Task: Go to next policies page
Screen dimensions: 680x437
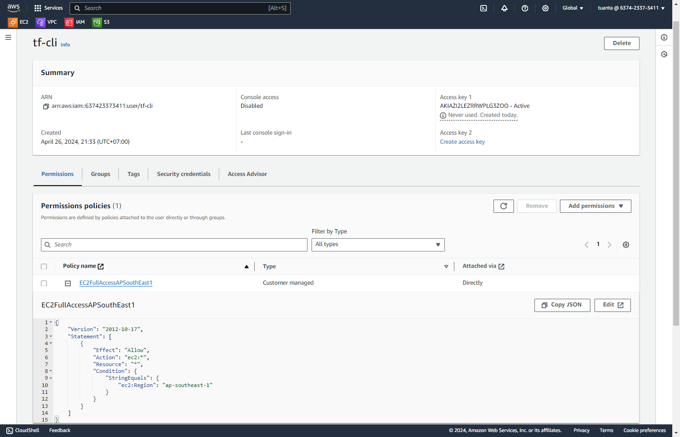Action: tap(609, 245)
